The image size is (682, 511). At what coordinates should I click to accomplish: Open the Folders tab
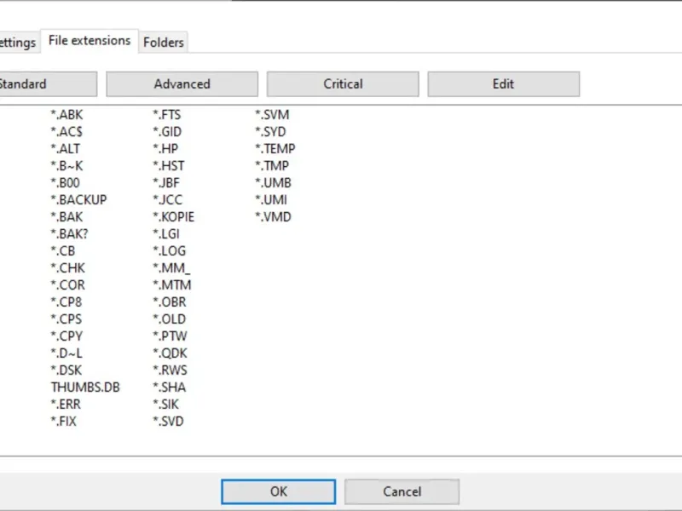click(x=164, y=43)
